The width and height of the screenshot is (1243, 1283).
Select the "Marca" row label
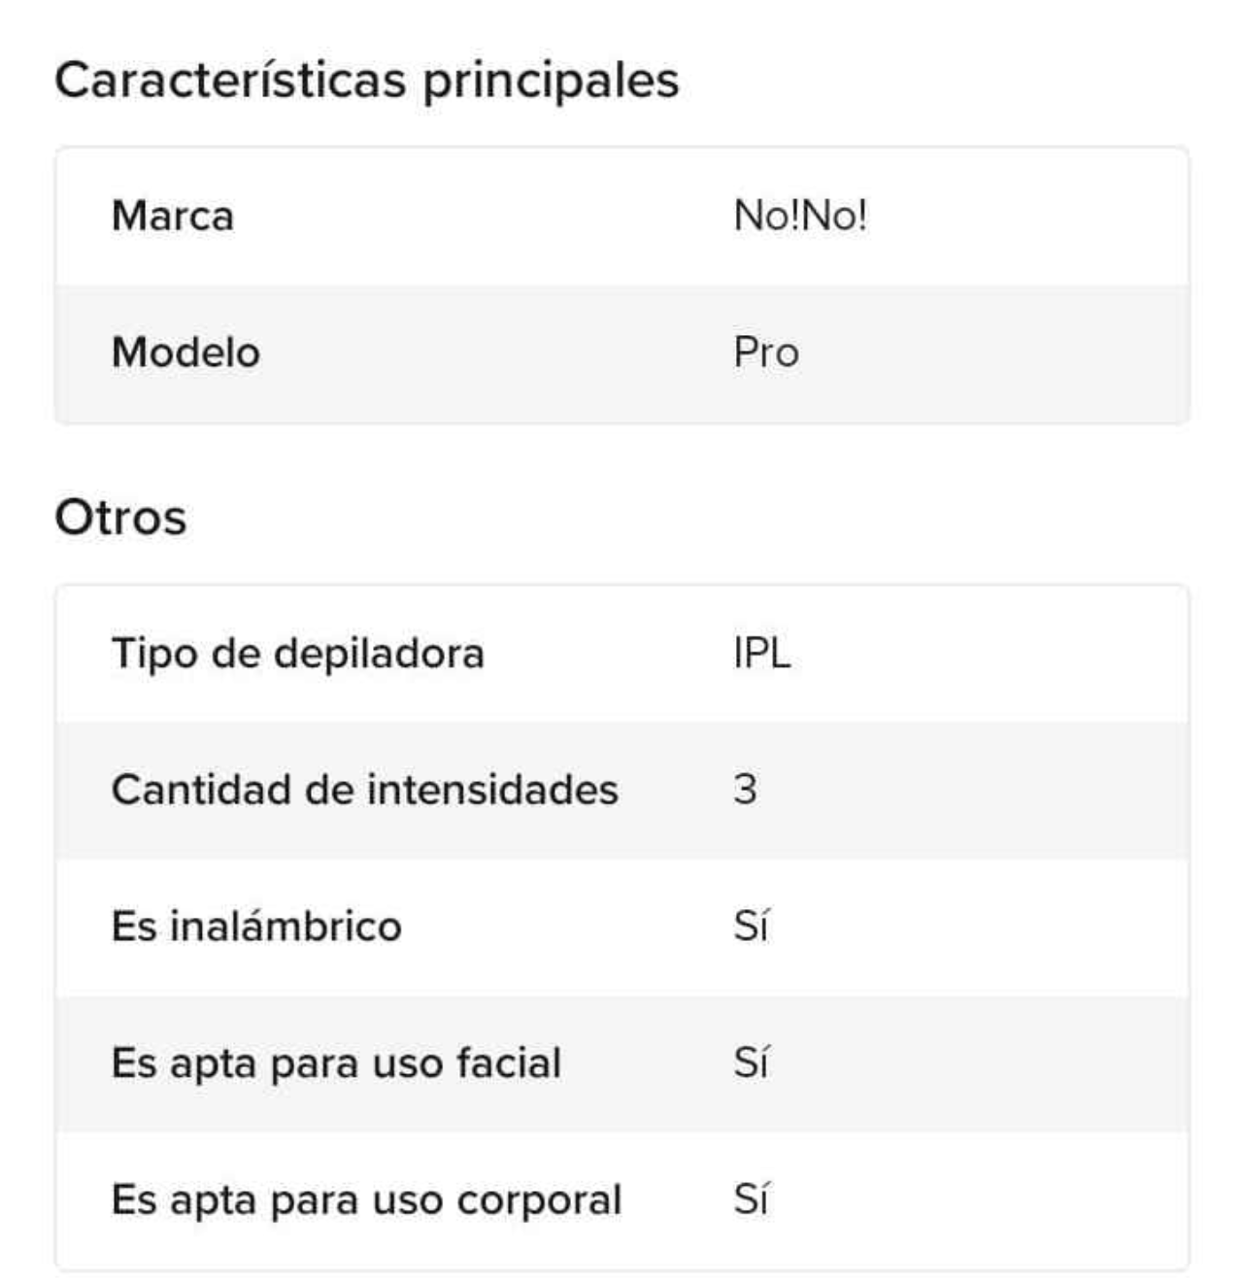[x=173, y=216]
